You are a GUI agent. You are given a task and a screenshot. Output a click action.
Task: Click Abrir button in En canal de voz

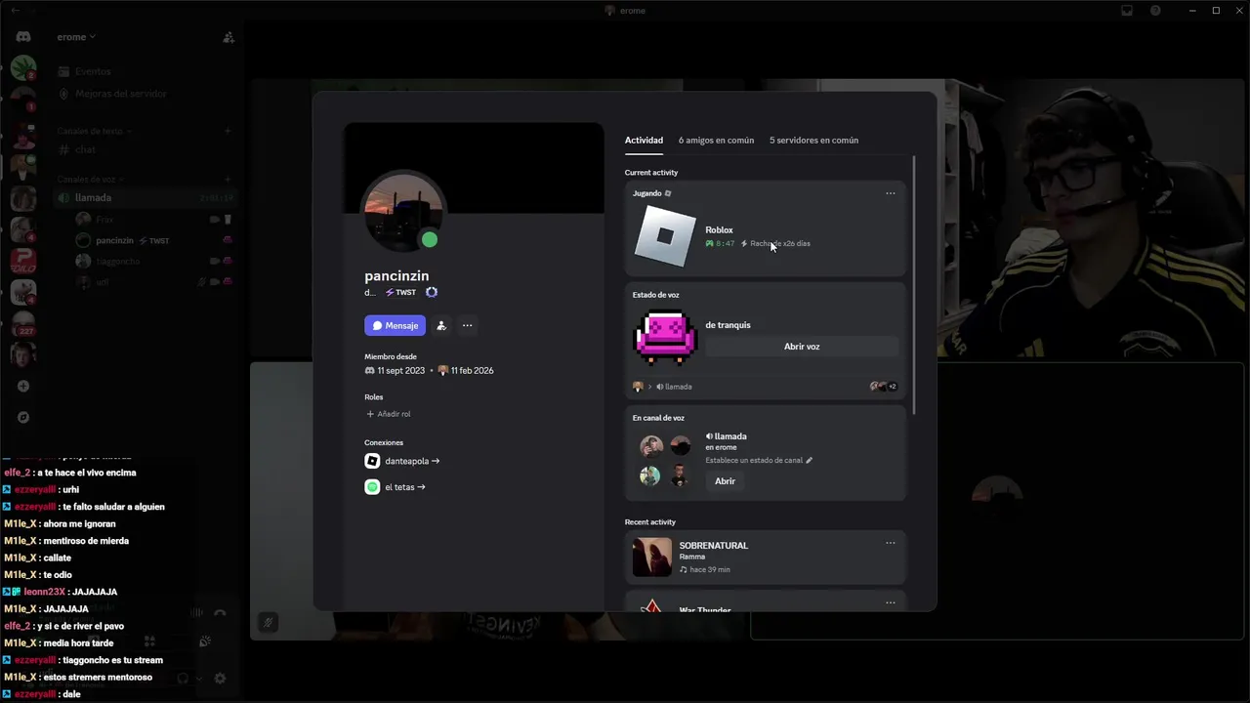(725, 481)
